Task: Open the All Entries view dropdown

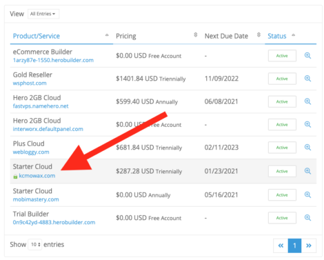Action: coord(43,14)
